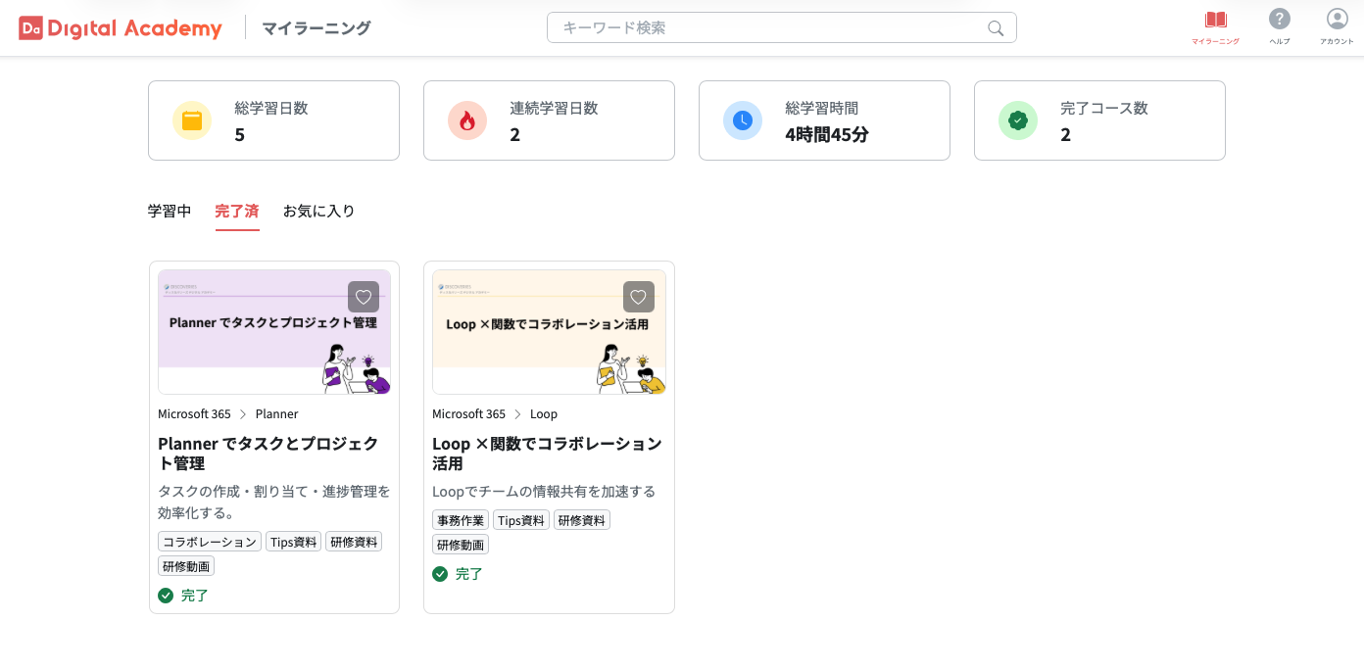Favorite the Loop course with heart

[x=639, y=297]
